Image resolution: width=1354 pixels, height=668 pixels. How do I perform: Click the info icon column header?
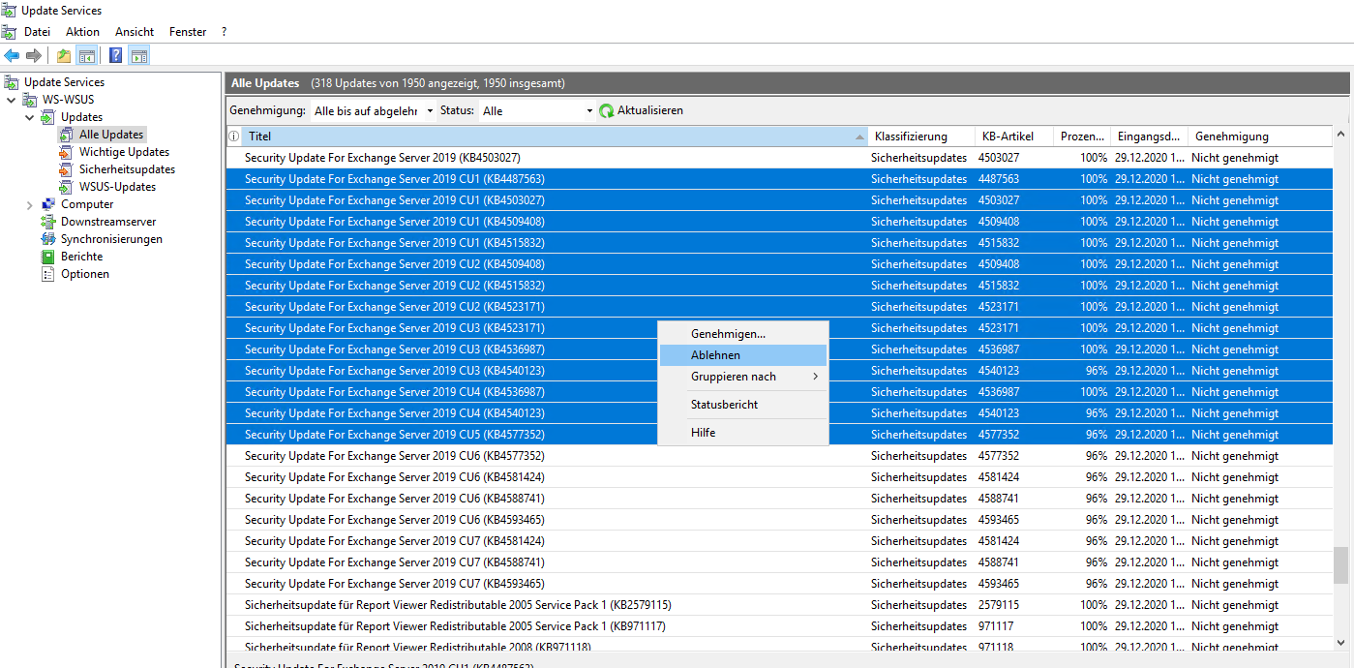click(x=233, y=137)
